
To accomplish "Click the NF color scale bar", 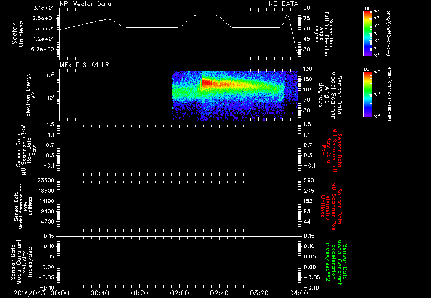I will pos(367,33).
